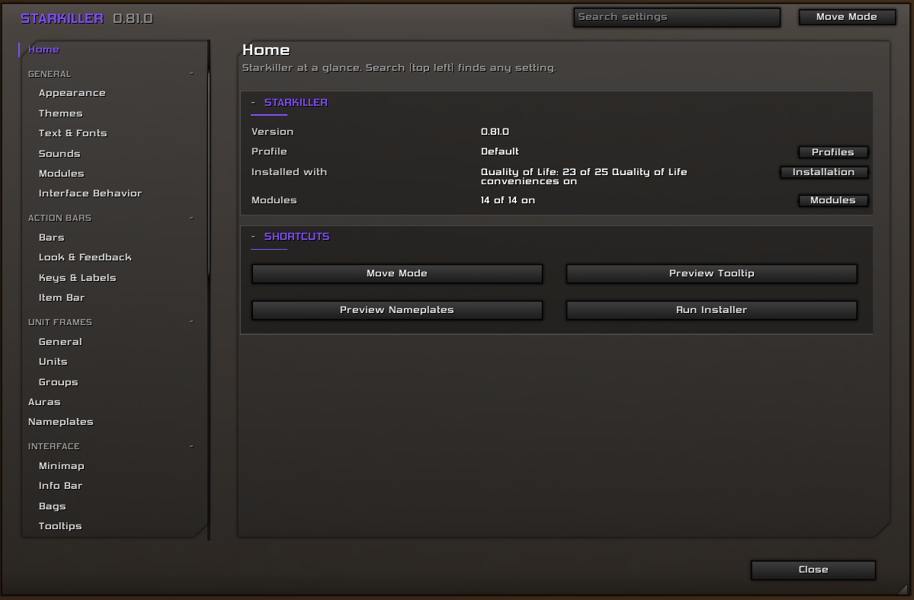Launch the Run Installer shortcut
This screenshot has height=600, width=914.
pyautogui.click(x=712, y=310)
